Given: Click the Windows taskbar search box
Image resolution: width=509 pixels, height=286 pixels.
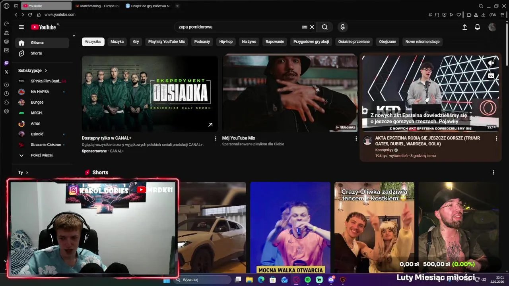Looking at the screenshot, I should pyautogui.click(x=203, y=280).
